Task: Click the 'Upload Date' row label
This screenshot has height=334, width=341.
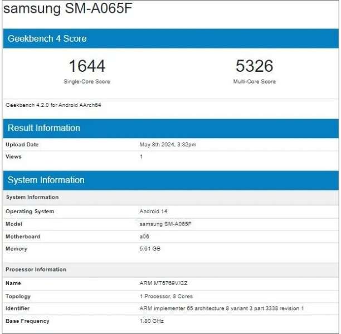Action: [x=22, y=145]
